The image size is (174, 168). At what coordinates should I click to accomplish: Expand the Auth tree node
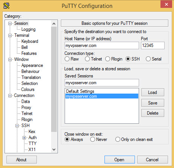tap(24, 138)
